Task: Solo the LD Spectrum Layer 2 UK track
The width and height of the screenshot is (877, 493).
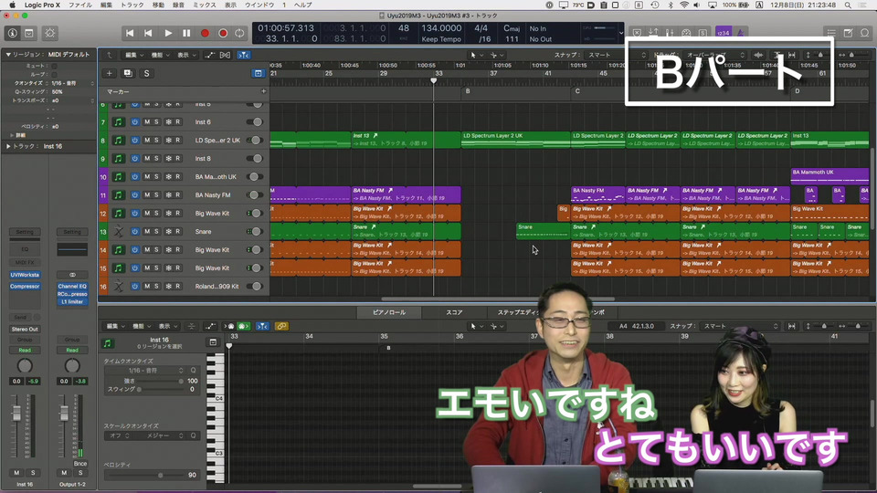Action: 156,141
